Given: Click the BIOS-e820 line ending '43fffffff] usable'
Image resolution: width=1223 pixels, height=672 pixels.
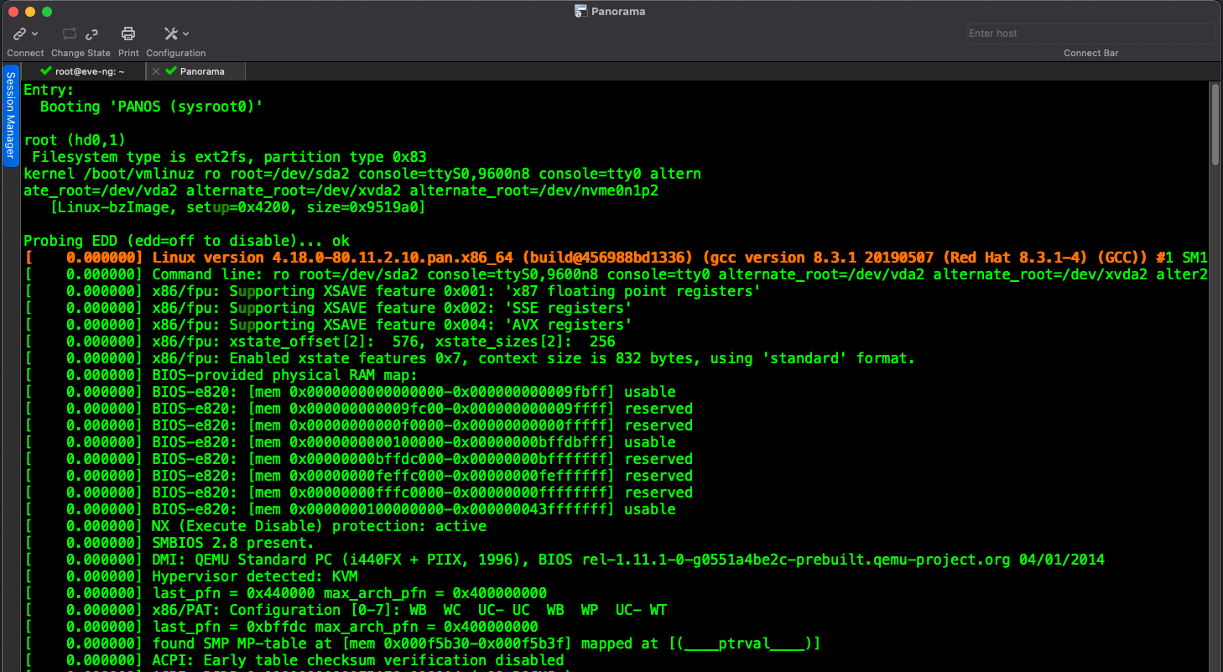Looking at the screenshot, I should [x=350, y=509].
